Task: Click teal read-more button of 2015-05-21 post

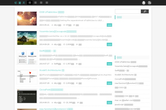Action: [x=109, y=25]
